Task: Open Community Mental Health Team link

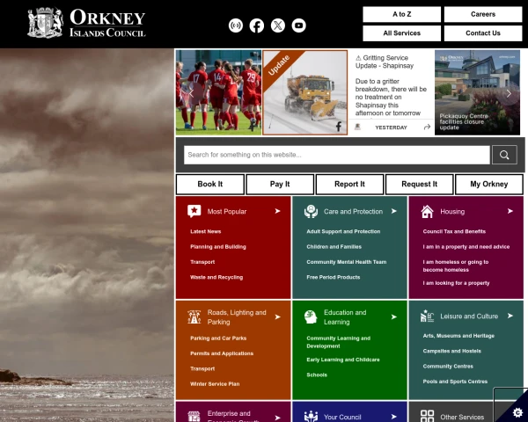Action: [x=346, y=262]
